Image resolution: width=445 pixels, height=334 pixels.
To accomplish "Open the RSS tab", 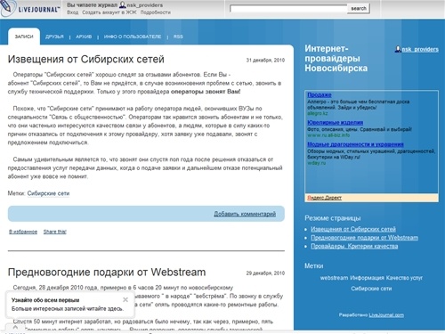I will [178, 37].
